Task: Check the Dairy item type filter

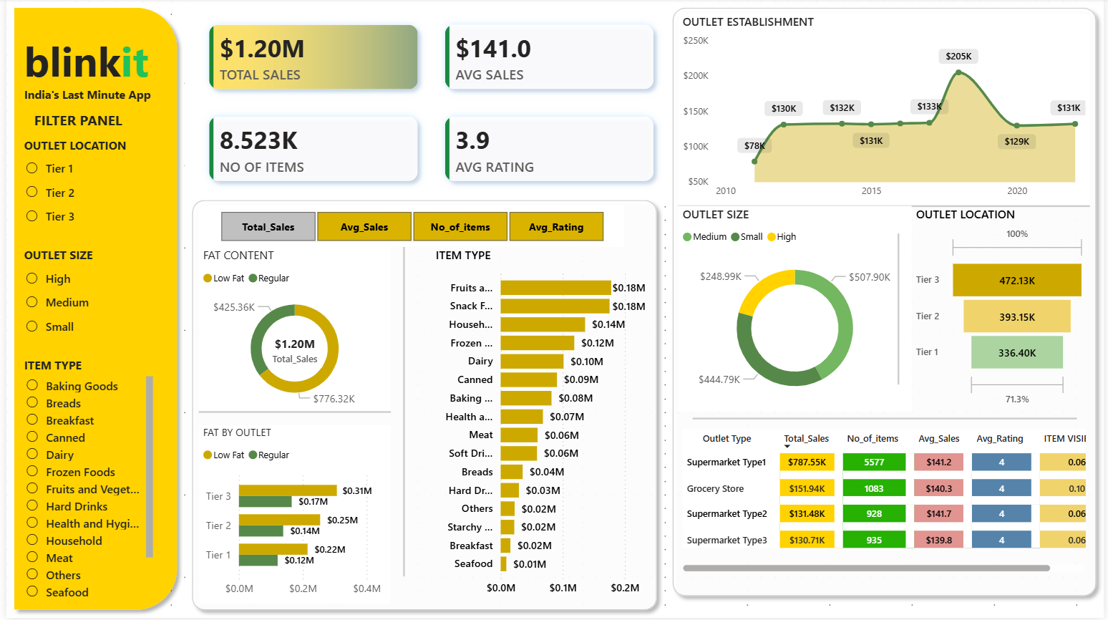Action: click(31, 455)
